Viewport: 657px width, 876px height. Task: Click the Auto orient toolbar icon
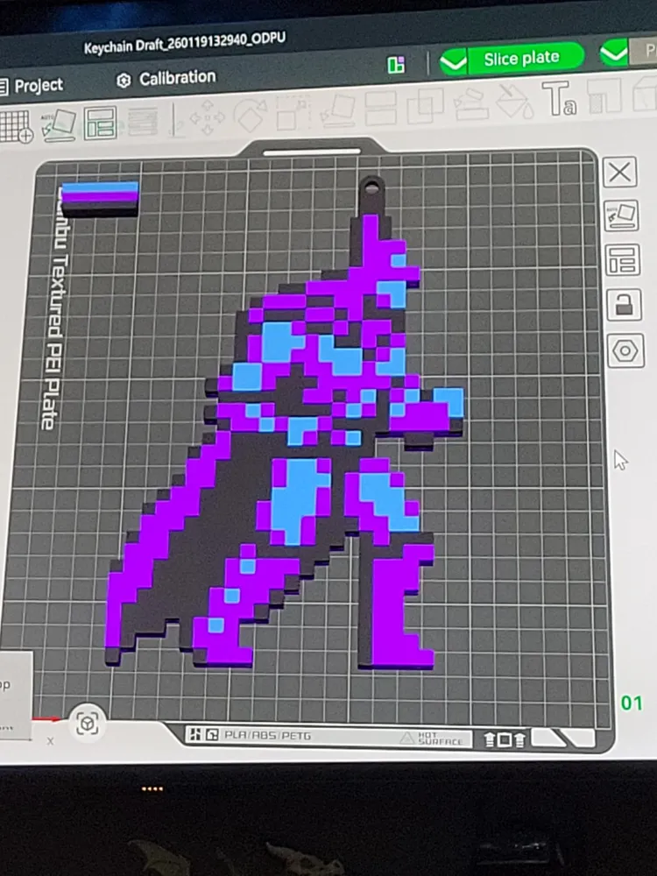pos(59,124)
